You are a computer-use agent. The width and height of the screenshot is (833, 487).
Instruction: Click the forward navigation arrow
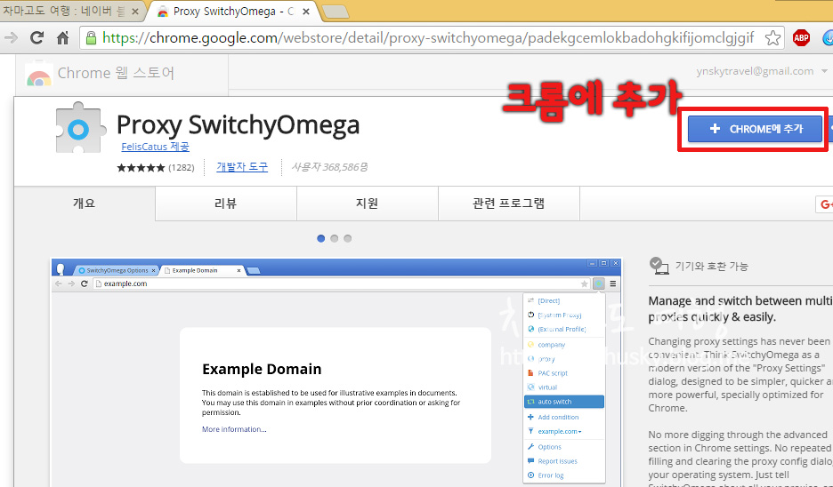coord(11,37)
